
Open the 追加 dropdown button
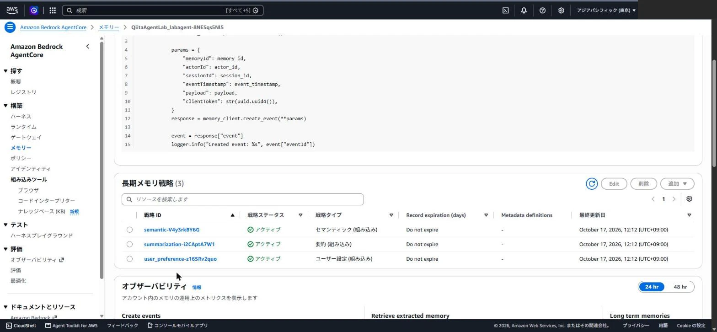[677, 183]
